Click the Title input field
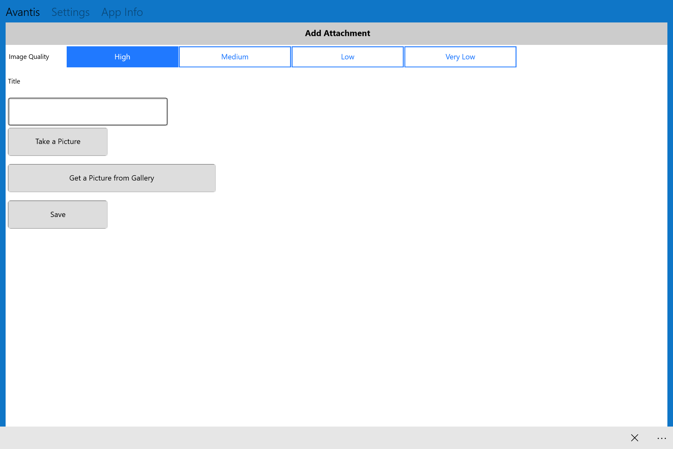 click(88, 111)
